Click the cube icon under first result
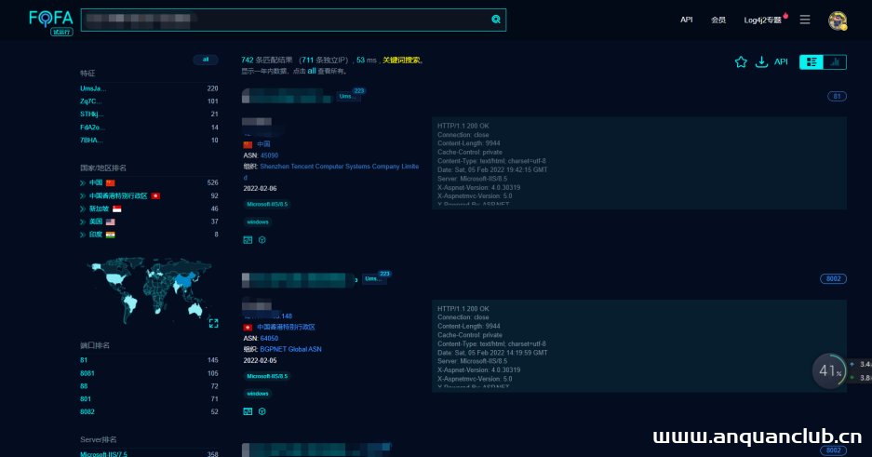 pyautogui.click(x=262, y=239)
